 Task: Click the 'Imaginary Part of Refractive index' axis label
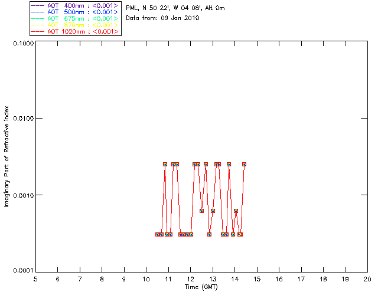[6, 156]
